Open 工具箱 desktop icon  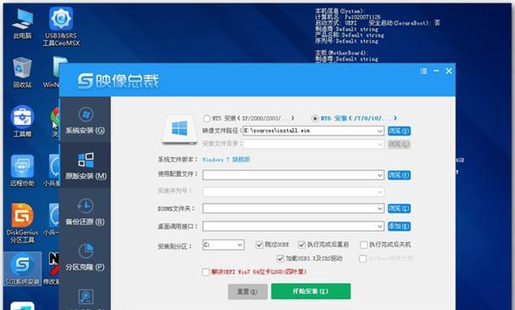22,121
